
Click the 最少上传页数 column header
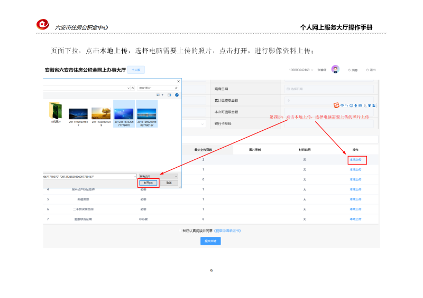(203, 150)
